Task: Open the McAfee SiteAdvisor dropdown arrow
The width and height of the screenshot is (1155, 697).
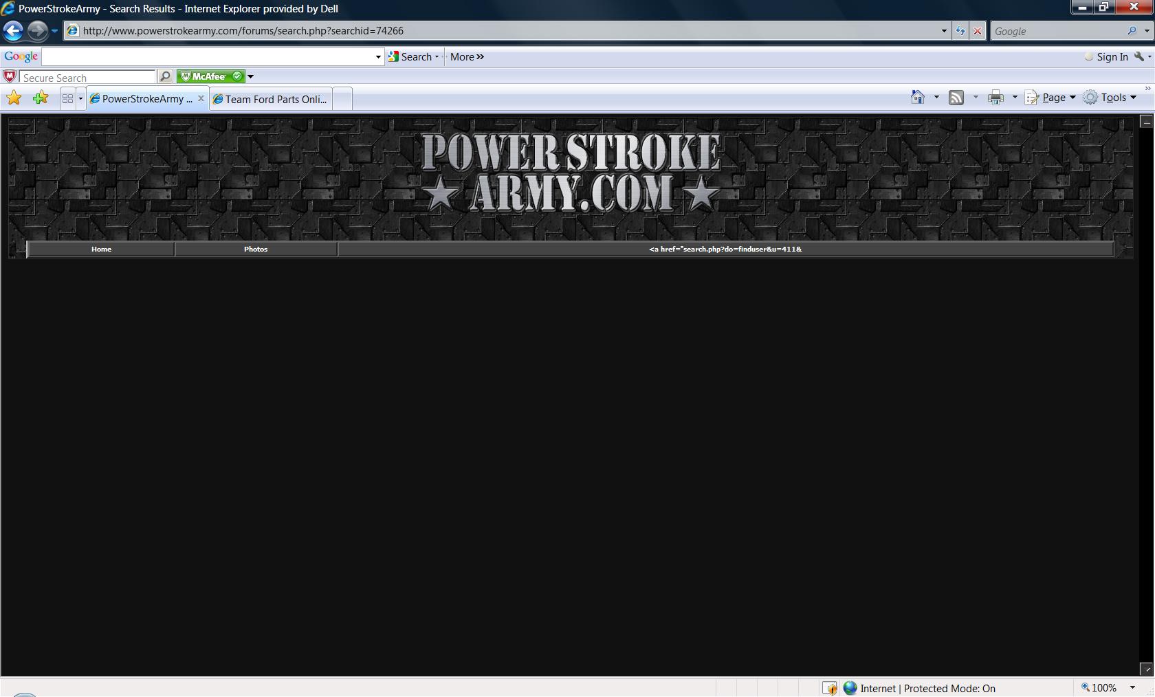Action: [250, 76]
